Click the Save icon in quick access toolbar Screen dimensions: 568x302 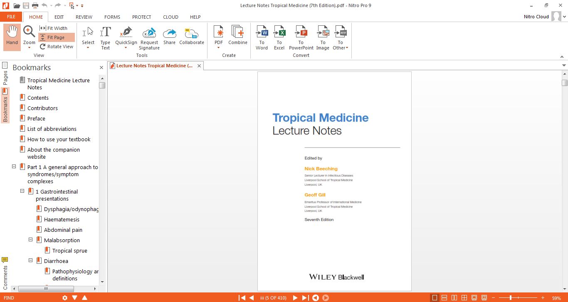[x=26, y=5]
